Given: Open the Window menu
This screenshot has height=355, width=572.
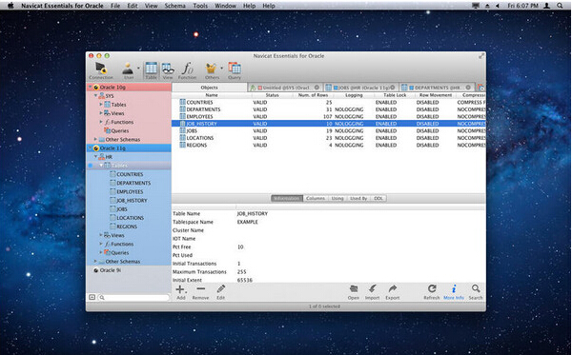Looking at the screenshot, I should click(225, 6).
